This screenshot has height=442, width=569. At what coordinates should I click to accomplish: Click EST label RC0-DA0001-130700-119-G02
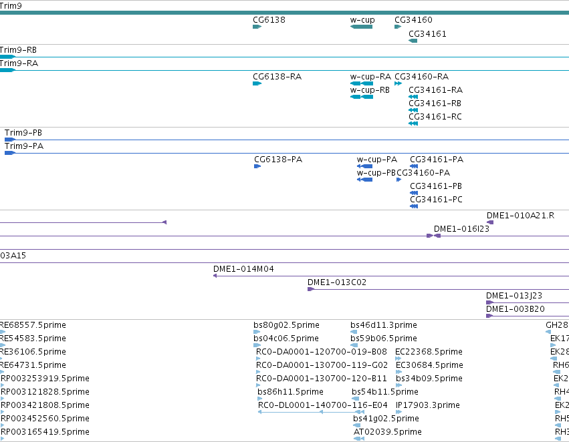322,366
